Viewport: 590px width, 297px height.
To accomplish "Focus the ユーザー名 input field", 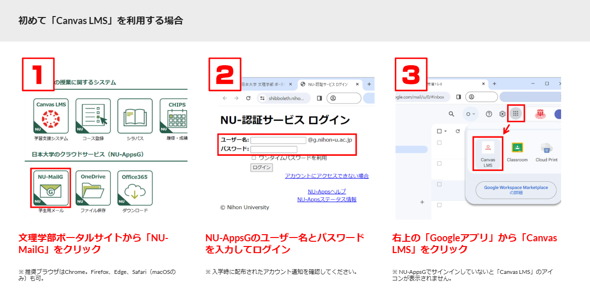I will pyautogui.click(x=278, y=140).
